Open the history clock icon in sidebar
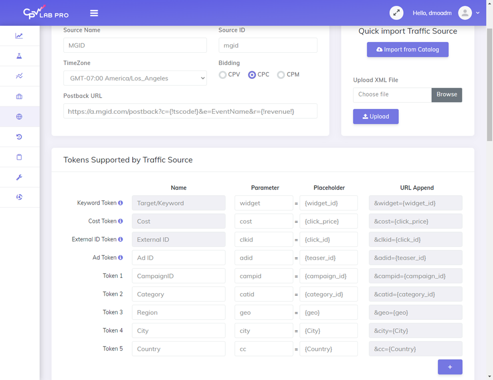Image resolution: width=493 pixels, height=380 pixels. pyautogui.click(x=19, y=137)
